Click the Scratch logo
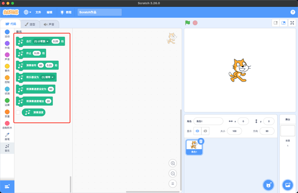The height and width of the screenshot is (193, 298). (11, 12)
